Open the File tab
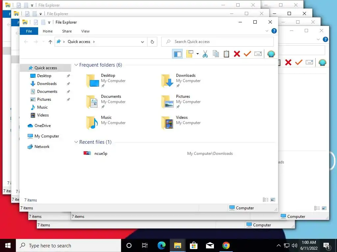This screenshot has width=337, height=252. coord(29,31)
